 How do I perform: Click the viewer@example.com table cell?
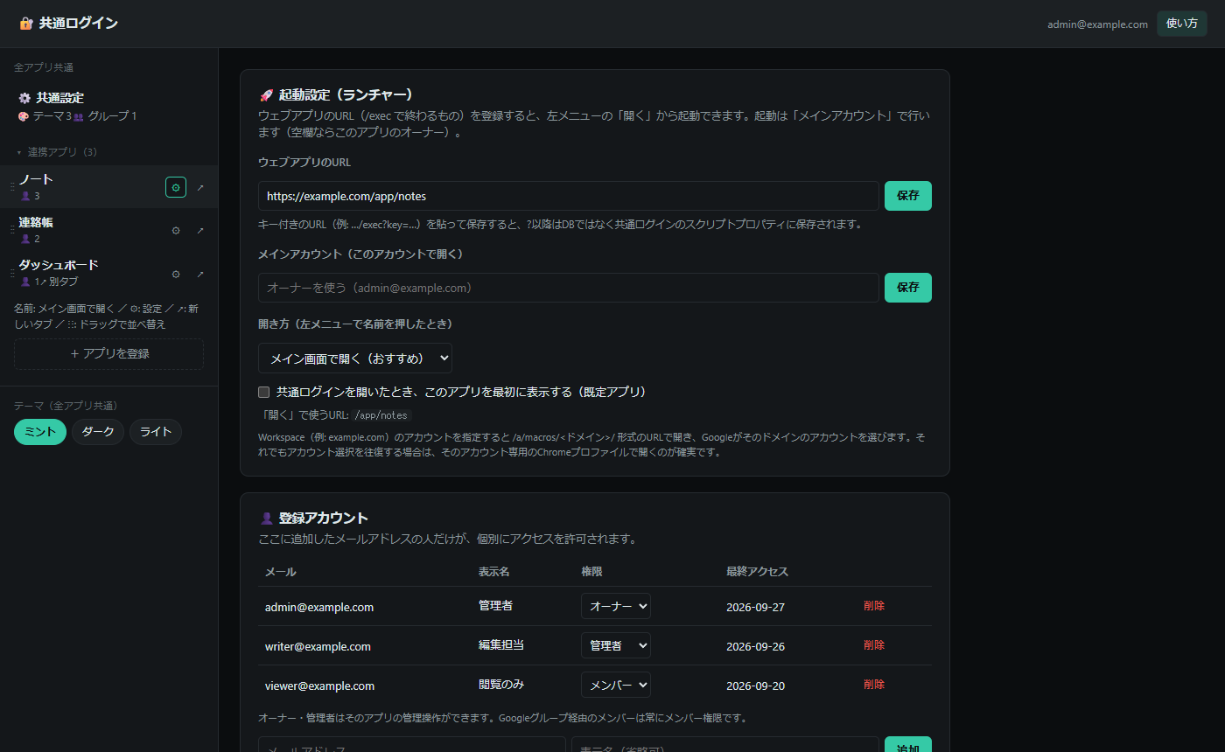319,686
